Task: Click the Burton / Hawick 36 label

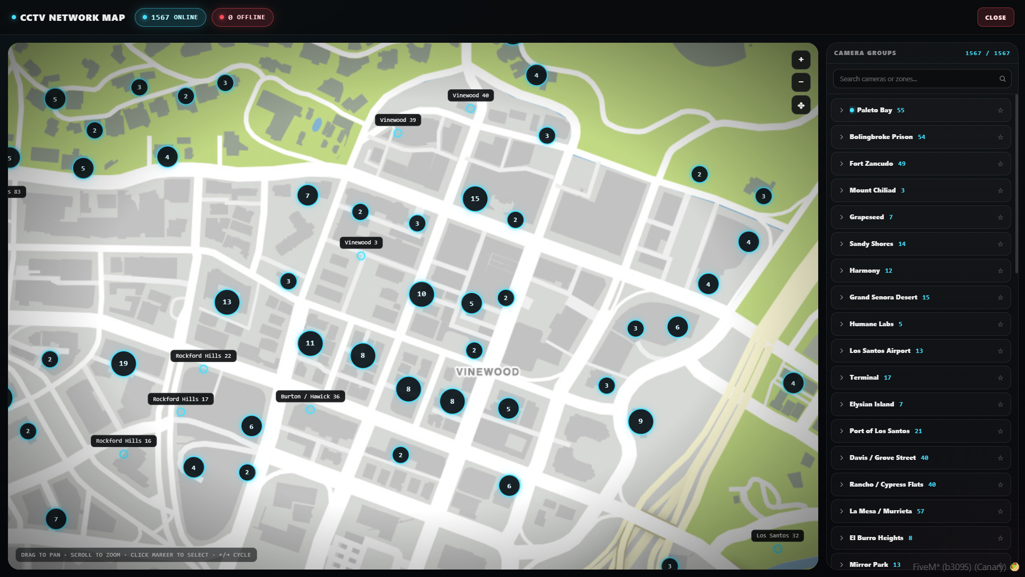Action: (x=310, y=397)
